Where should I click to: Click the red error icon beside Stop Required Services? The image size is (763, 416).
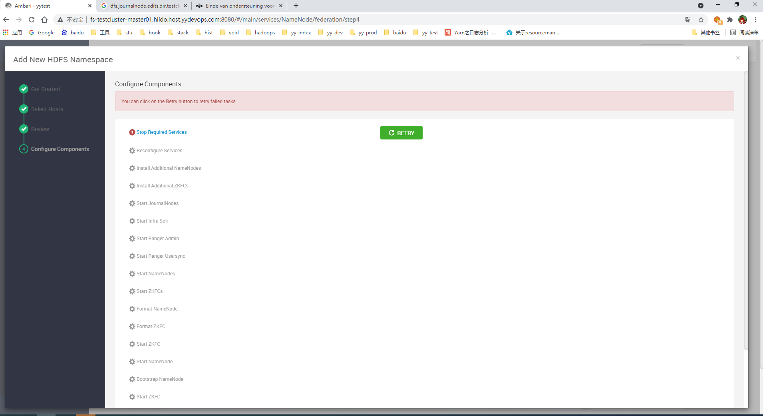[x=132, y=132]
